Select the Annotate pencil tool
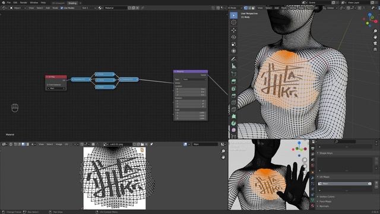Screen dimensions: 380x214 click(233, 59)
